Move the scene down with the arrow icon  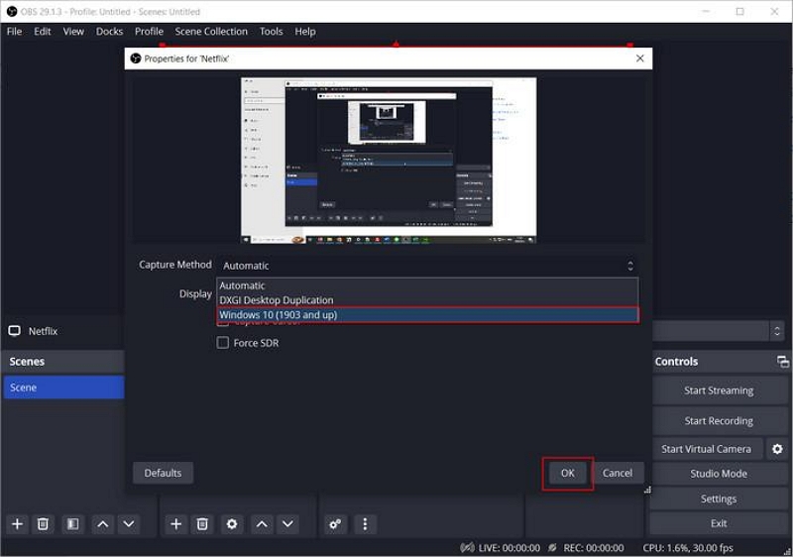click(x=129, y=523)
